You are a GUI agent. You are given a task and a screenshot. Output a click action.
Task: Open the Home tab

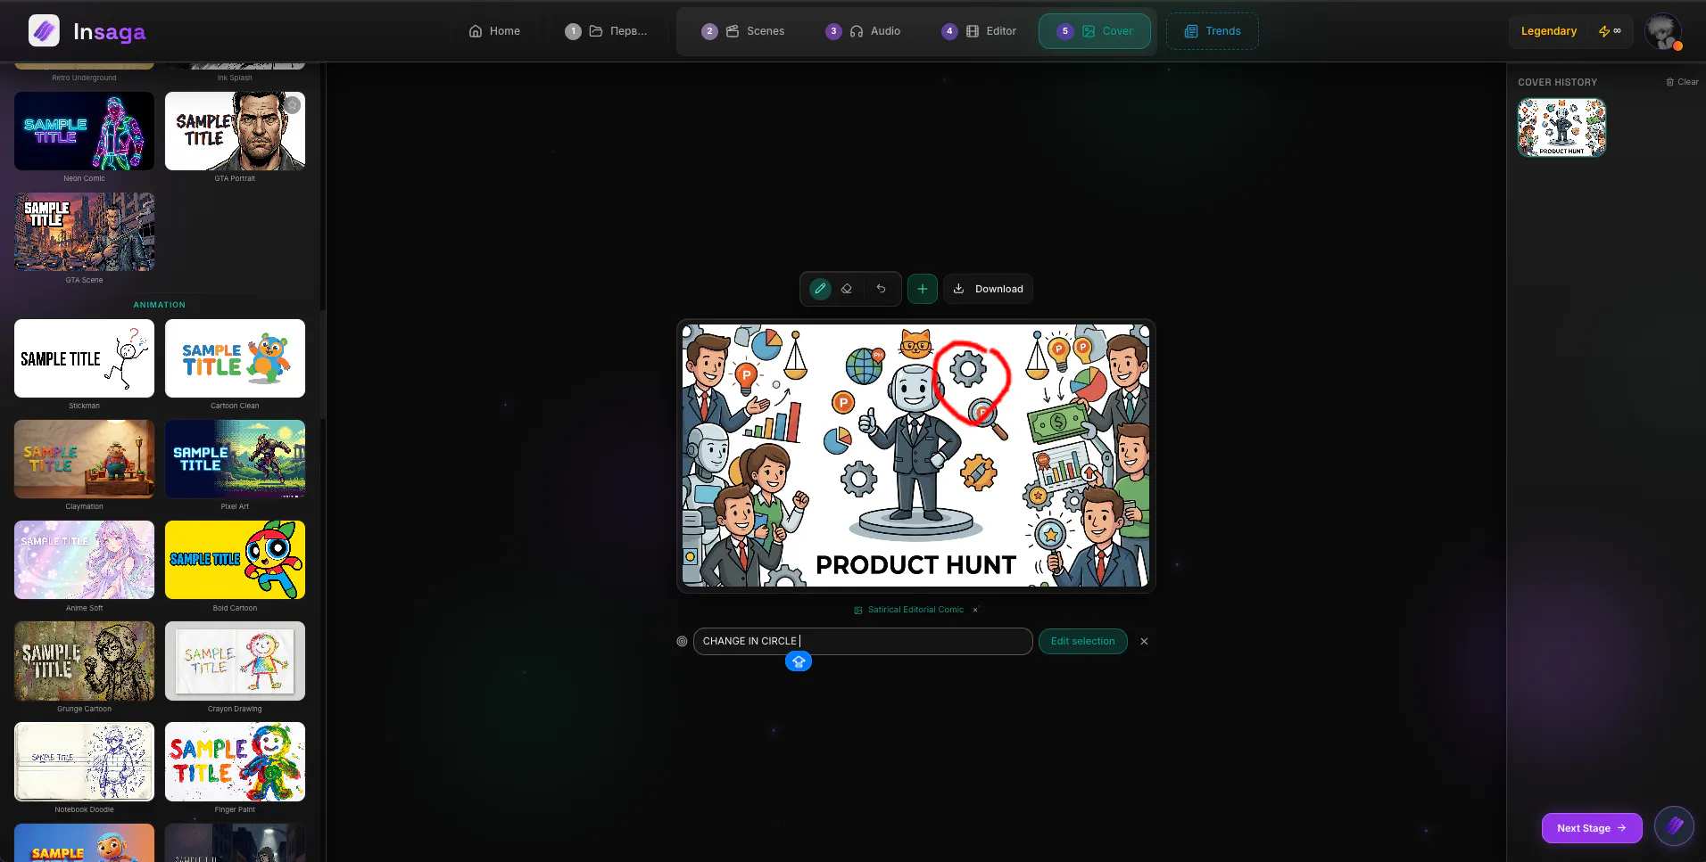coord(494,31)
